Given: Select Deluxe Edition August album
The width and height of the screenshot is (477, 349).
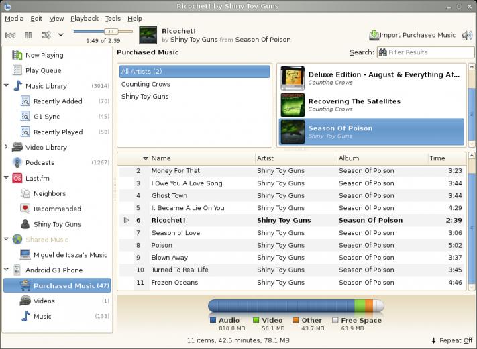Looking at the screenshot, I should [x=372, y=79].
